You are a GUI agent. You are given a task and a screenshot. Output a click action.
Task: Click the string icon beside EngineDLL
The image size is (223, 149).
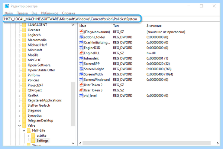click(81, 53)
